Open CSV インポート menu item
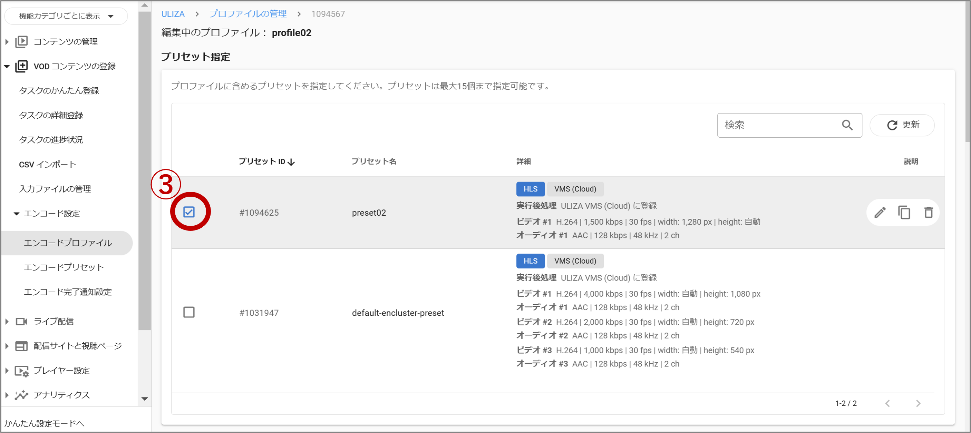 tap(48, 164)
